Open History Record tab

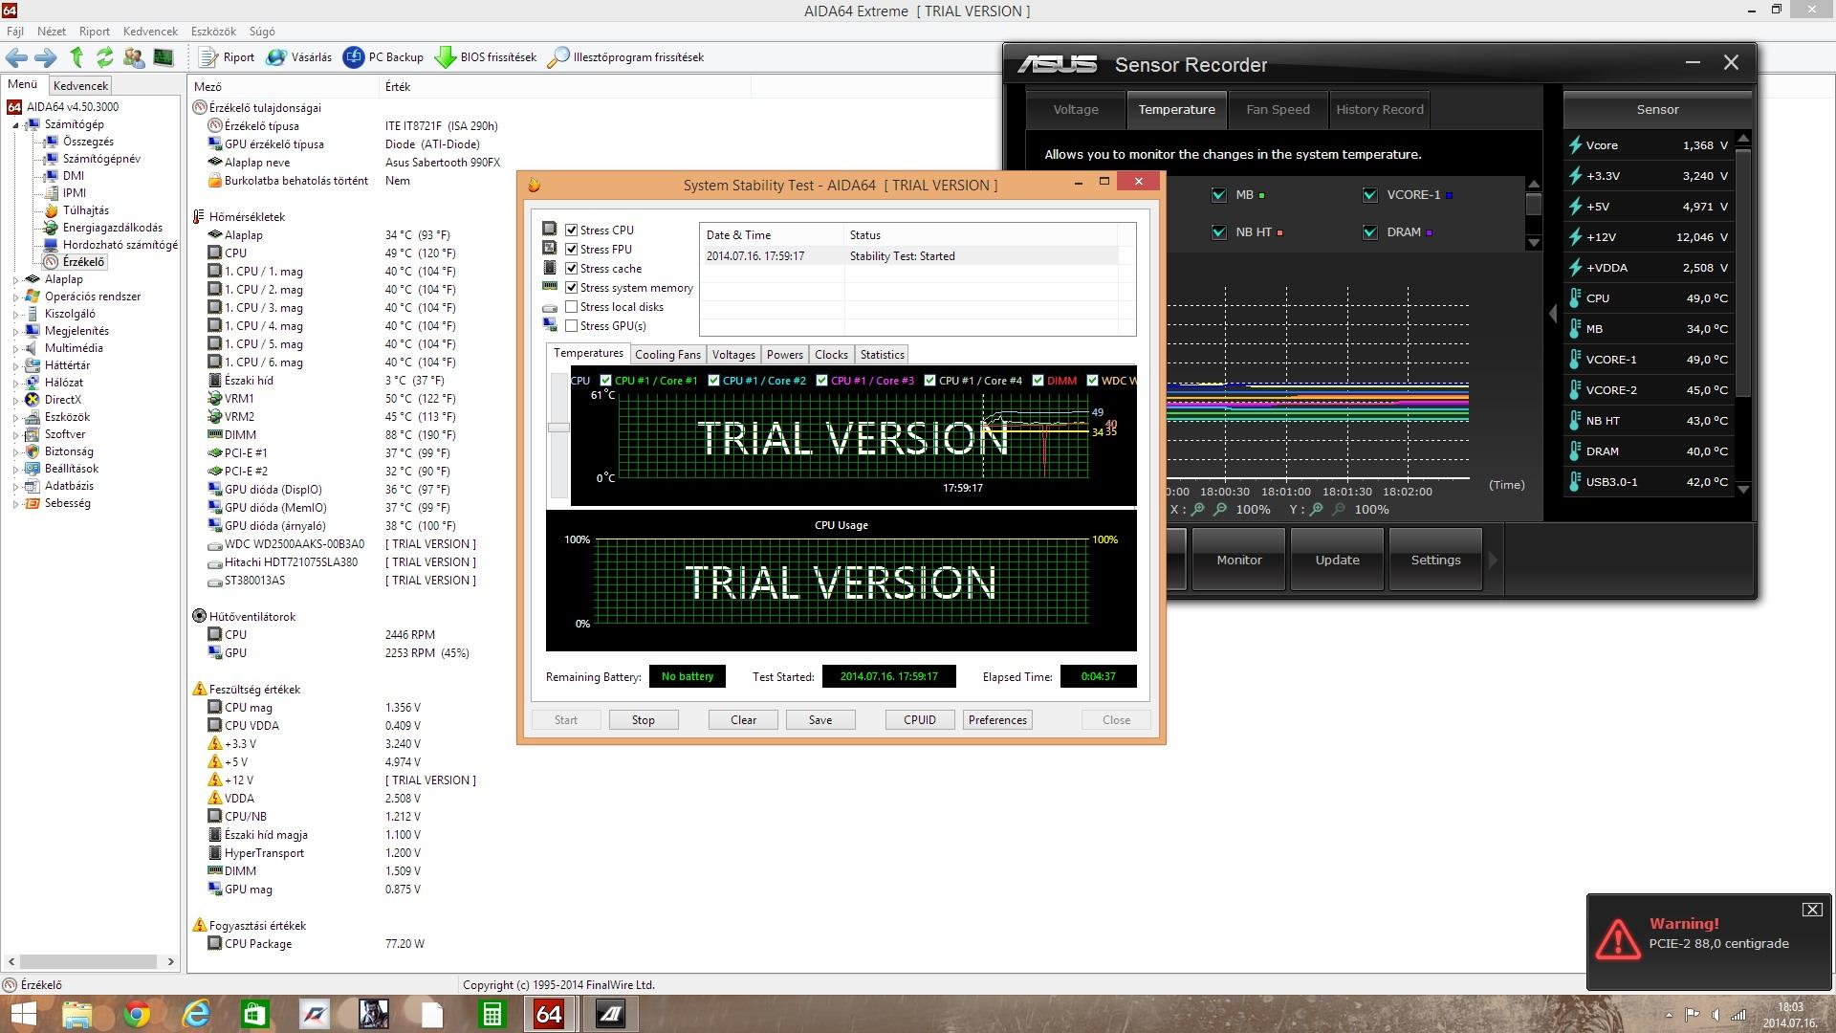pos(1379,110)
